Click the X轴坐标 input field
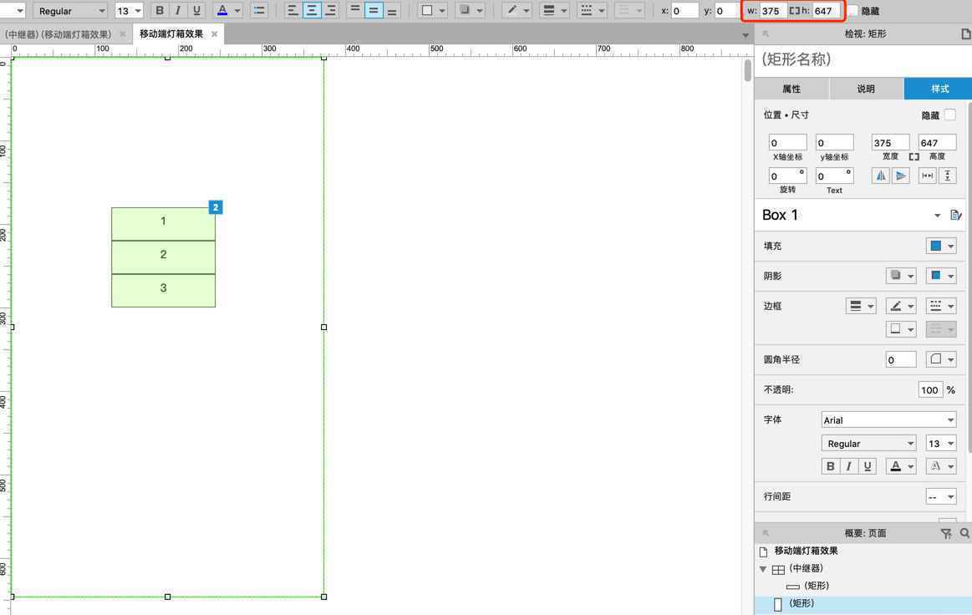Screen dimensions: 972x615 (x=788, y=143)
